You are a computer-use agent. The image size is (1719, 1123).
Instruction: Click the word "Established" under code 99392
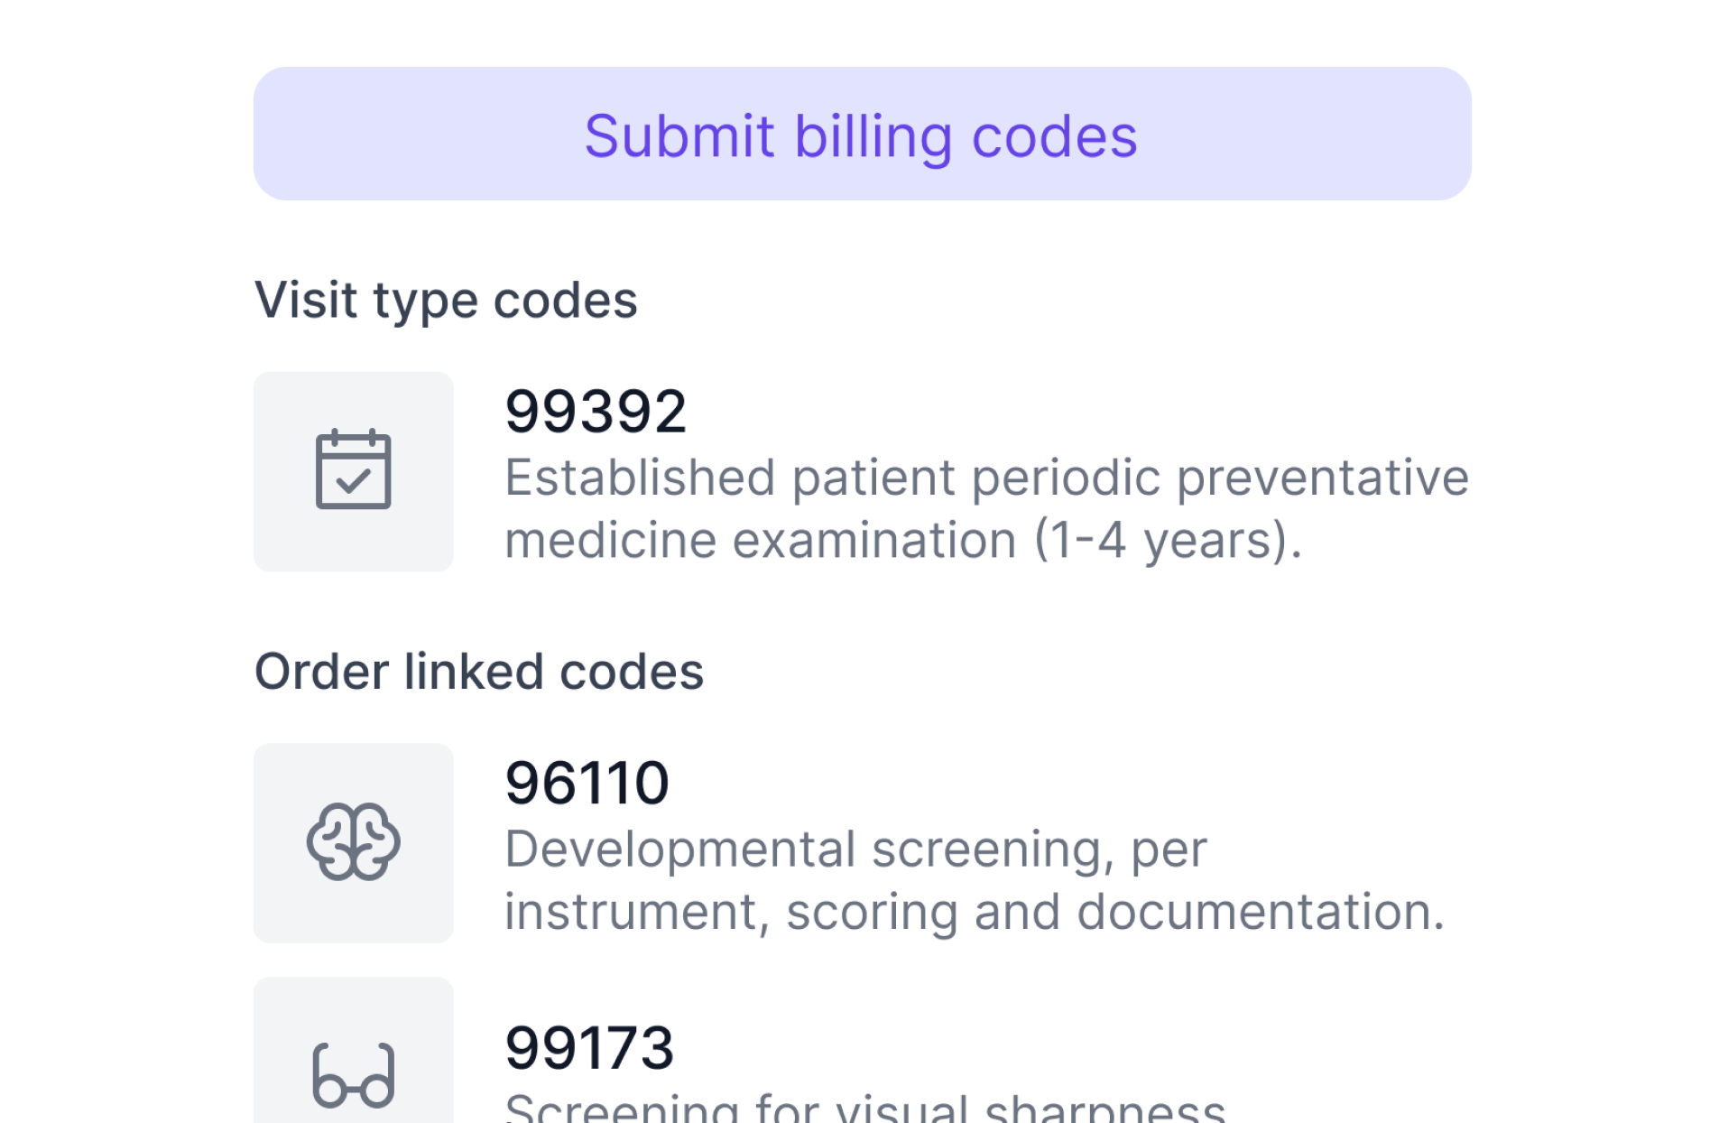point(639,478)
